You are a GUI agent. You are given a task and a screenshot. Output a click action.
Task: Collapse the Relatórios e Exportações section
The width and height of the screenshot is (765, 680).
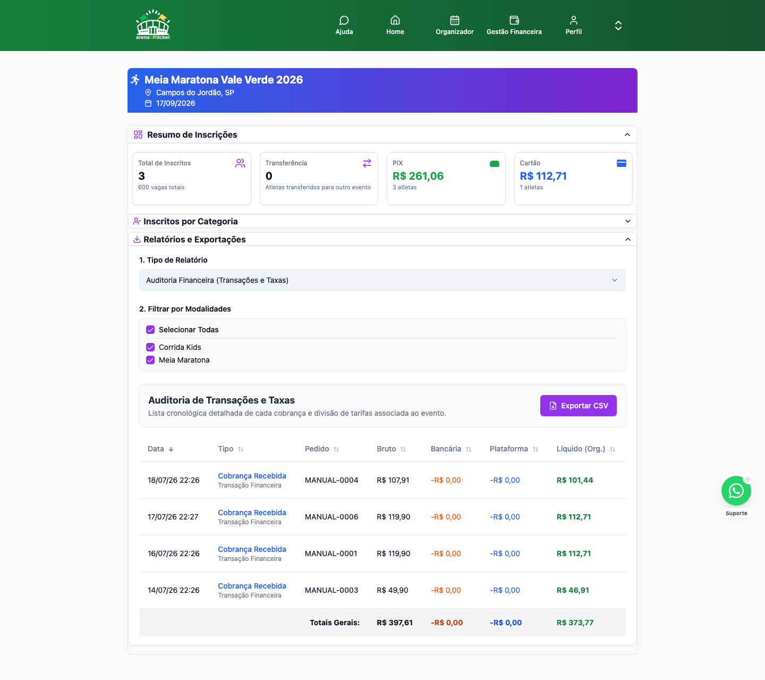point(628,239)
